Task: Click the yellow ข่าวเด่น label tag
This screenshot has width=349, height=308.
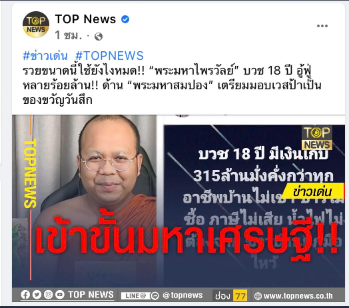Action: click(312, 192)
